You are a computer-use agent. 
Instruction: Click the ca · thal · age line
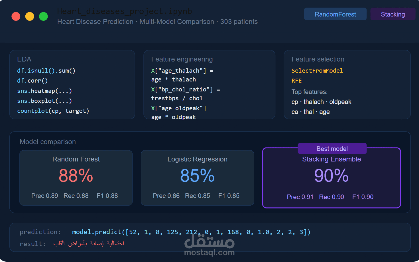coord(311,112)
